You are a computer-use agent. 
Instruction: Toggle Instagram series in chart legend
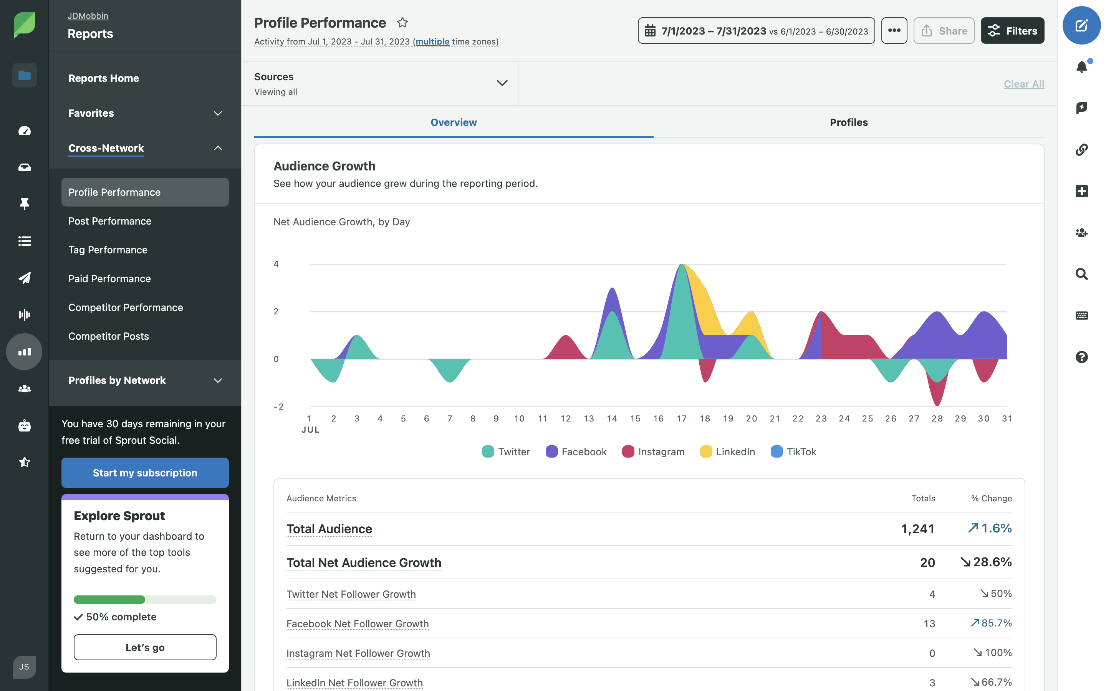[653, 451]
